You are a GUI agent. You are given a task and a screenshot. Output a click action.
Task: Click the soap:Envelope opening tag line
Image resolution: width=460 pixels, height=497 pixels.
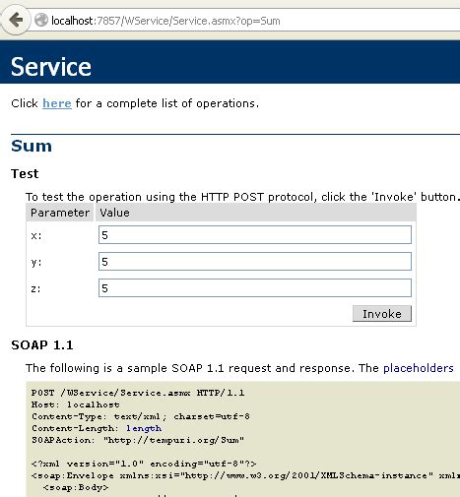click(x=245, y=475)
